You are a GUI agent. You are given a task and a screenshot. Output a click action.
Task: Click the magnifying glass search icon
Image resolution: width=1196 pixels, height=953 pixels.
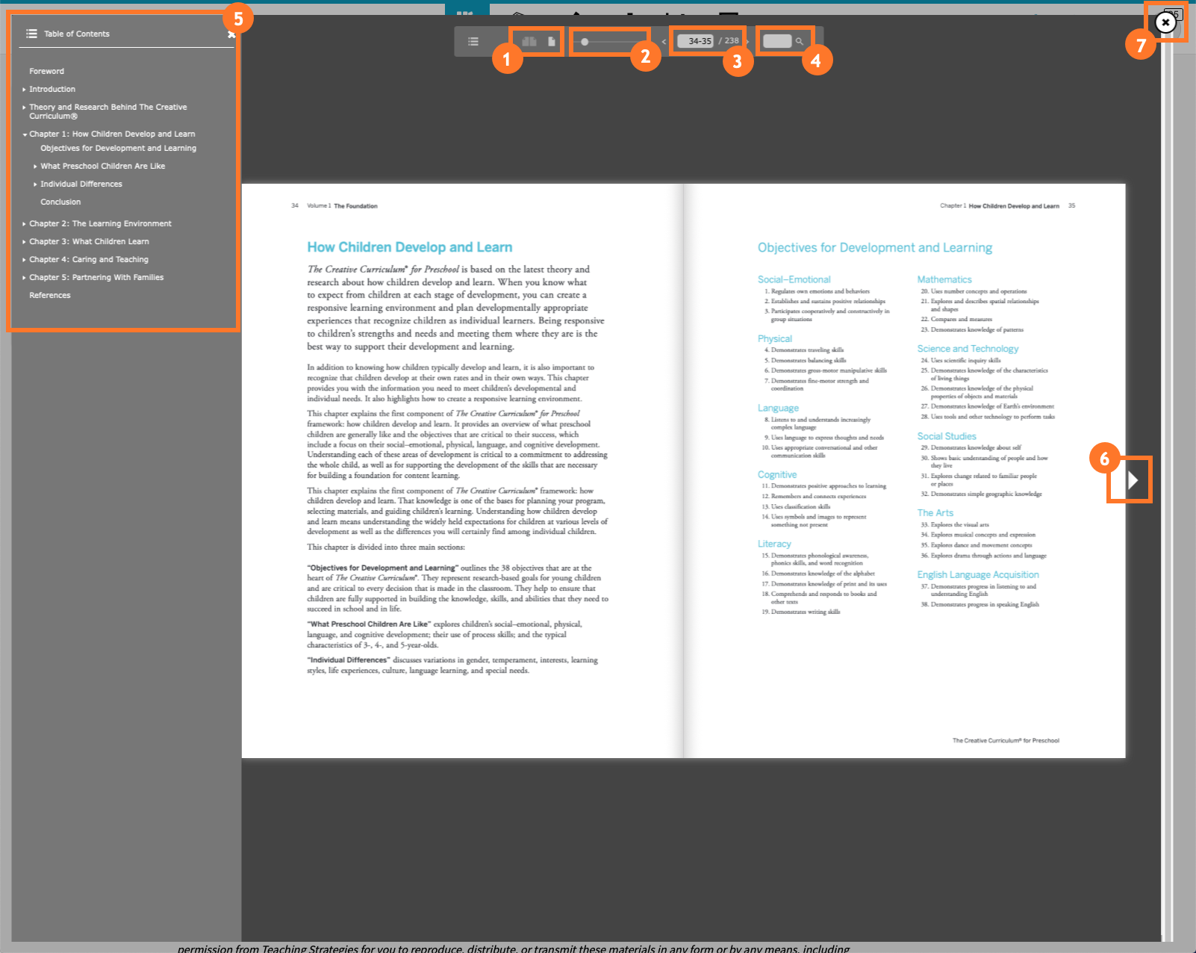pos(800,42)
